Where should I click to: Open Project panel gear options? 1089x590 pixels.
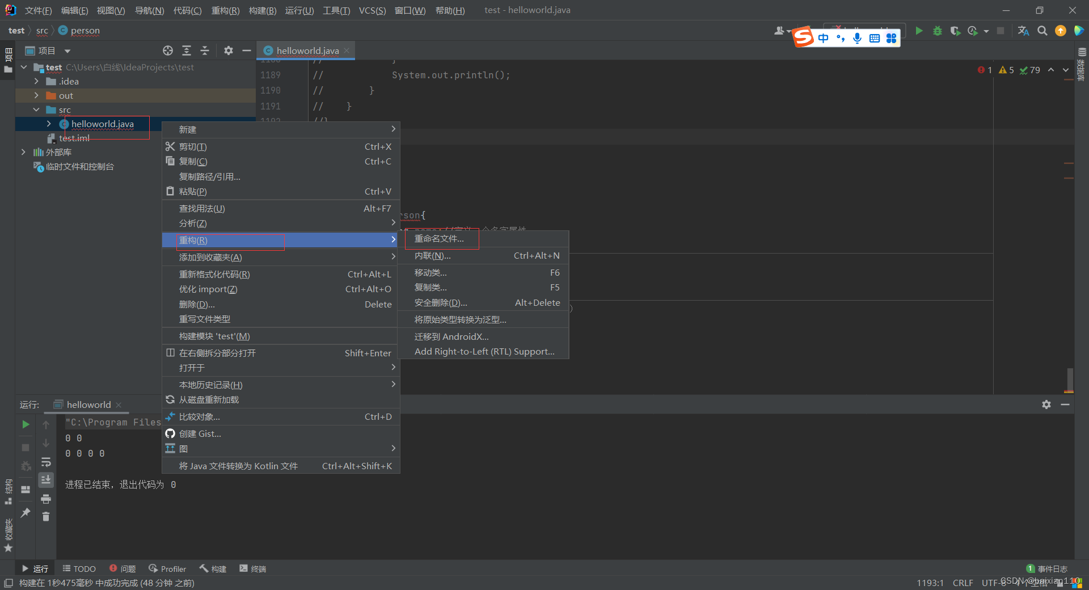[x=228, y=50]
